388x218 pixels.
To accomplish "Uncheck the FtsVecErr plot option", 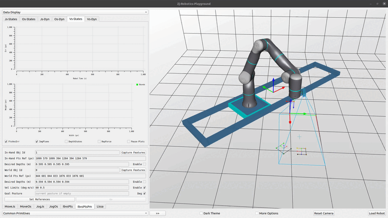I will click(6, 141).
